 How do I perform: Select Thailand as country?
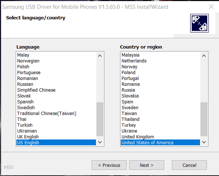(160, 119)
